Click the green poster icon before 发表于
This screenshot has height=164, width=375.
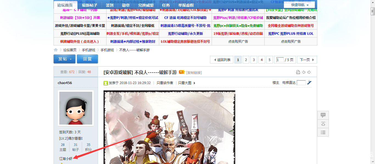tap(106, 83)
